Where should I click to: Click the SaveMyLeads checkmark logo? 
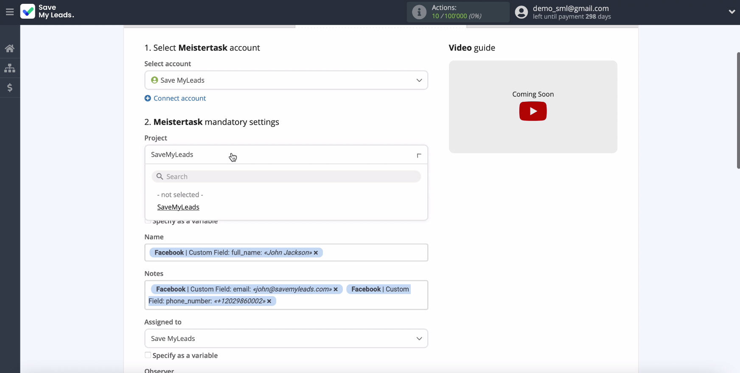point(28,11)
